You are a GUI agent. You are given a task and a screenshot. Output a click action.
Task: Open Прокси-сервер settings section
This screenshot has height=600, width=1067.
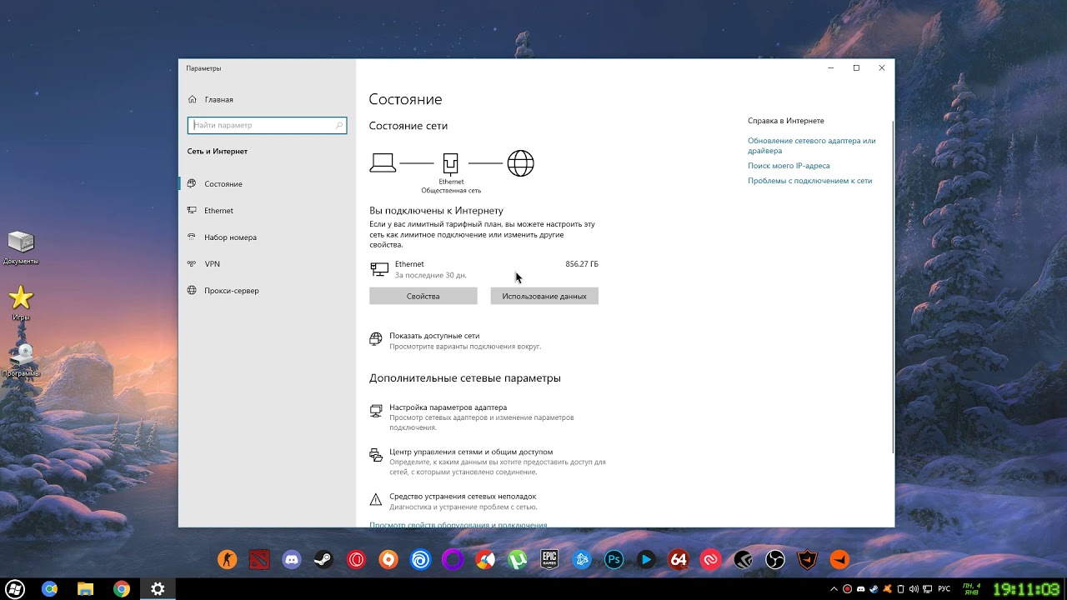223,291
